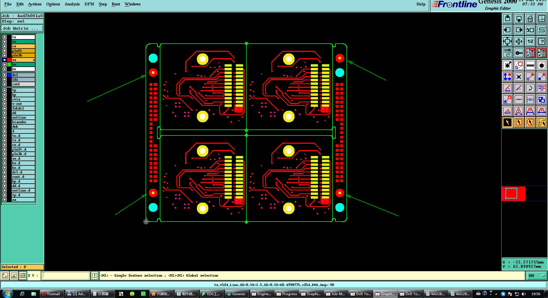This screenshot has height=298, width=548.
Task: Select the 'outline.d' layer name
Action: click(23, 190)
